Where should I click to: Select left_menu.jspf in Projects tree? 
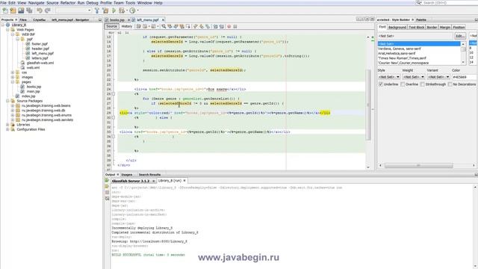[x=43, y=53]
